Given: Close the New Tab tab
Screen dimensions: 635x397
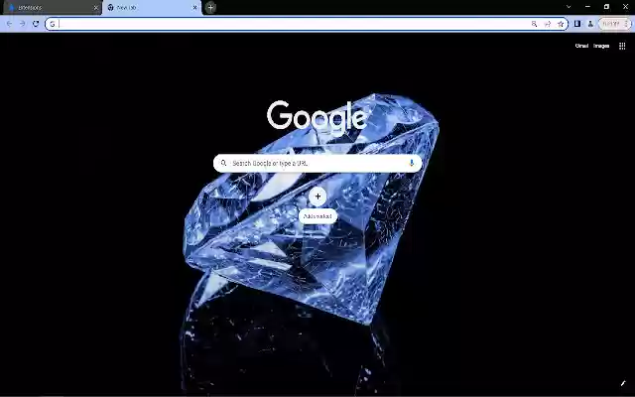Looking at the screenshot, I should (194, 8).
